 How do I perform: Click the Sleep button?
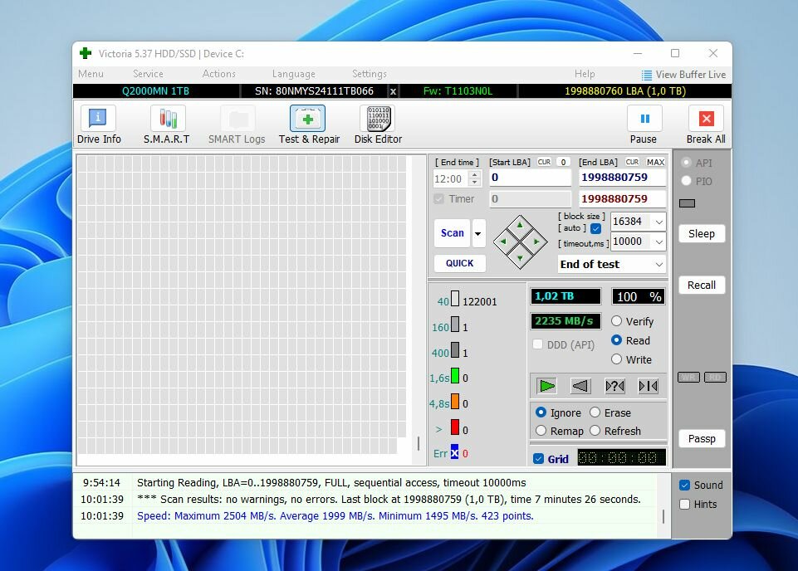pos(702,234)
